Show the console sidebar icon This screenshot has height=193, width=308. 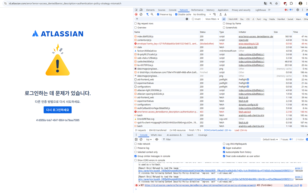136,139
